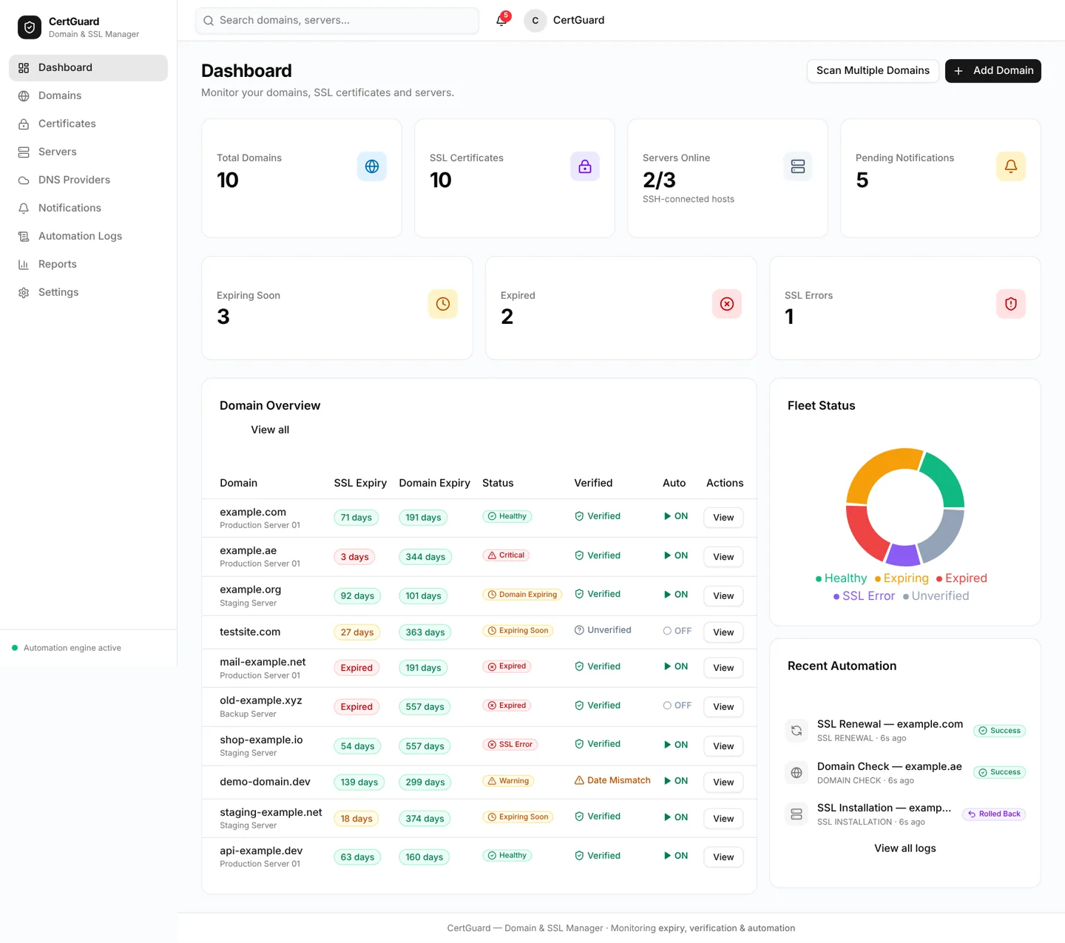Screen dimensions: 1065x943
Task: Open the View all domains link
Action: [270, 430]
